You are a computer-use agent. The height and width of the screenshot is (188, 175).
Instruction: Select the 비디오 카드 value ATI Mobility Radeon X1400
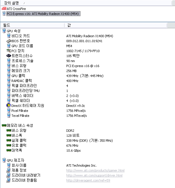(x=90, y=36)
